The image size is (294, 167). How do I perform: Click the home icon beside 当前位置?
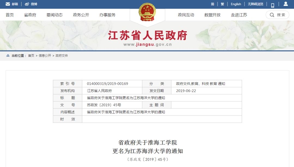[8, 56]
